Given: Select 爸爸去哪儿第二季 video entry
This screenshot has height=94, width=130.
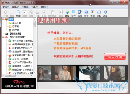Looking at the screenshot, I should [x=23, y=55].
